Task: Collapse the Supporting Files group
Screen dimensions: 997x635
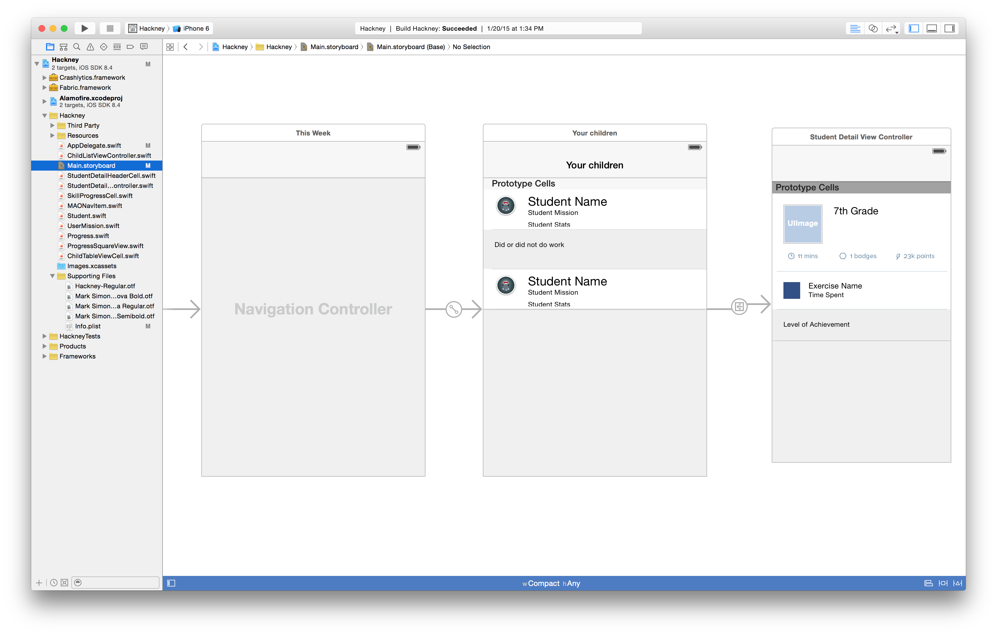Action: [x=53, y=276]
